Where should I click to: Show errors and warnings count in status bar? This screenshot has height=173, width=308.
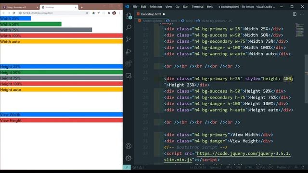139,167
